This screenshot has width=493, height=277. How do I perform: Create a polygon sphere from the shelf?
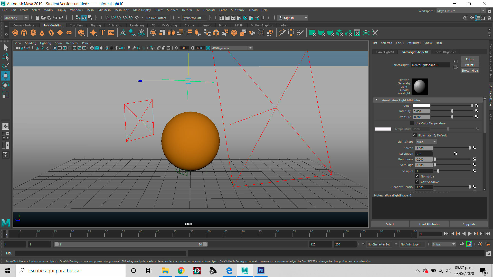click(x=15, y=33)
